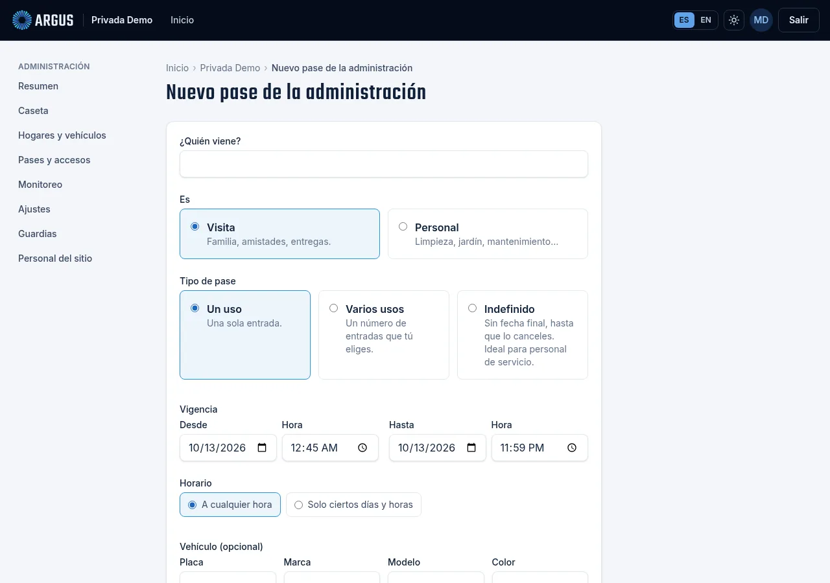Click the page title Nuevo pase de la administración
The height and width of the screenshot is (583, 830).
pos(296,93)
